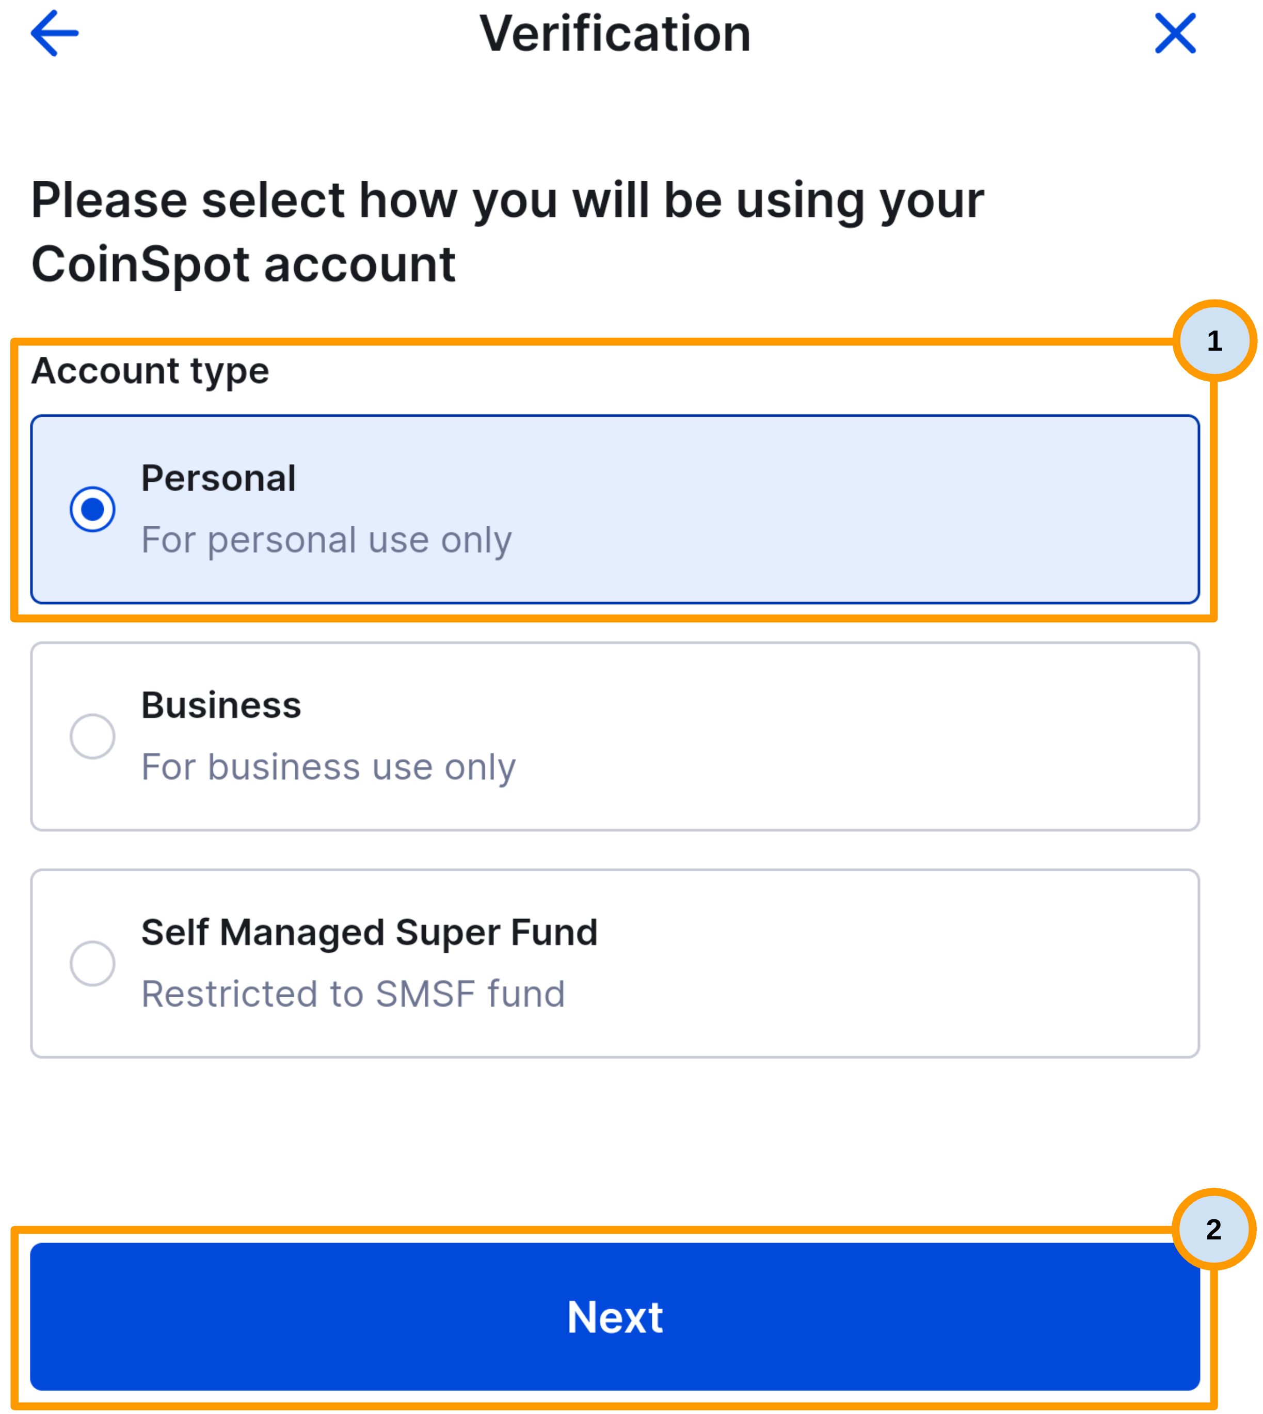
Task: Click the Verification screen title
Action: 616,34
